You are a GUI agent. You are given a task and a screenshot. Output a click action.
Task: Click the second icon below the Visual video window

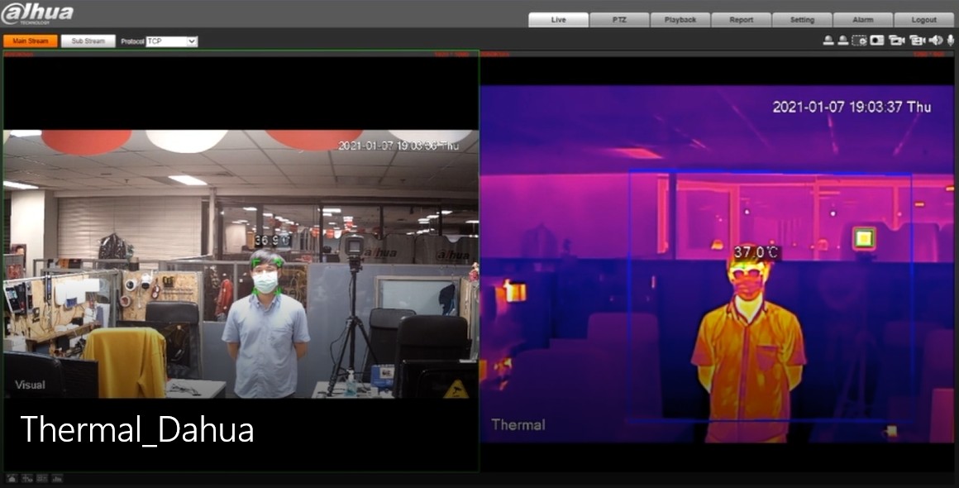click(27, 478)
